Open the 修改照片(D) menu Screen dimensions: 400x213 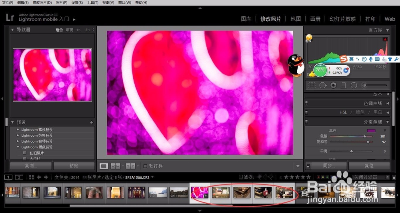[42, 2]
